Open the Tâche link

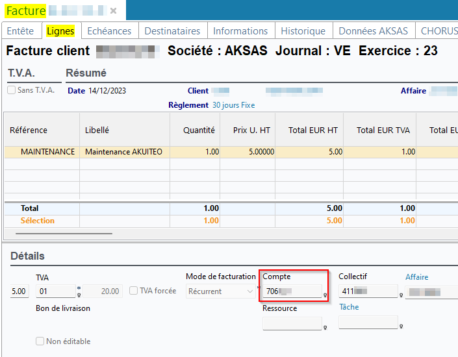(x=349, y=307)
